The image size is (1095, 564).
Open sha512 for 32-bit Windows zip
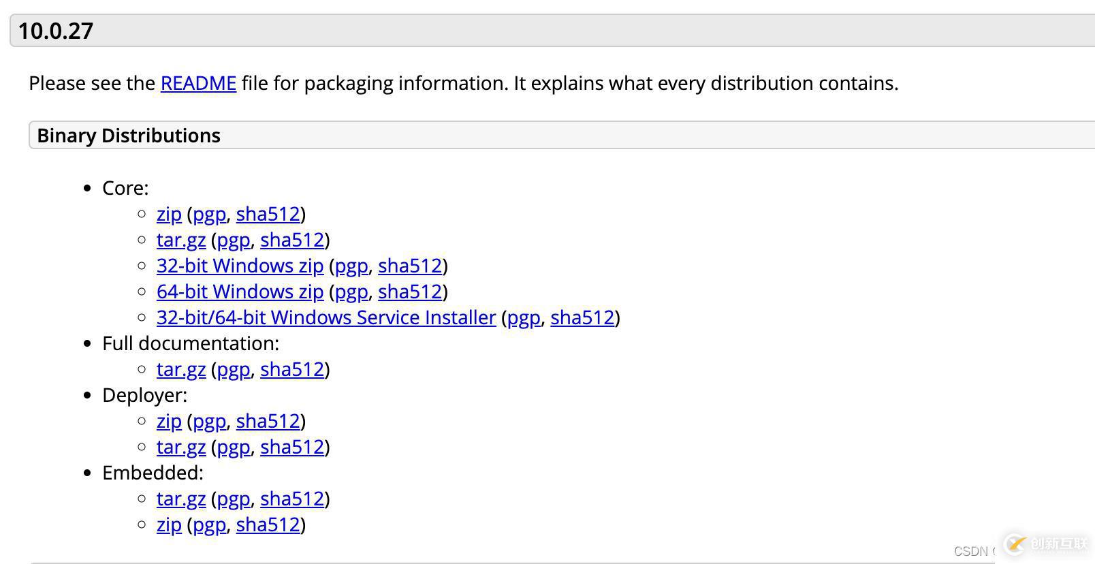pos(410,266)
